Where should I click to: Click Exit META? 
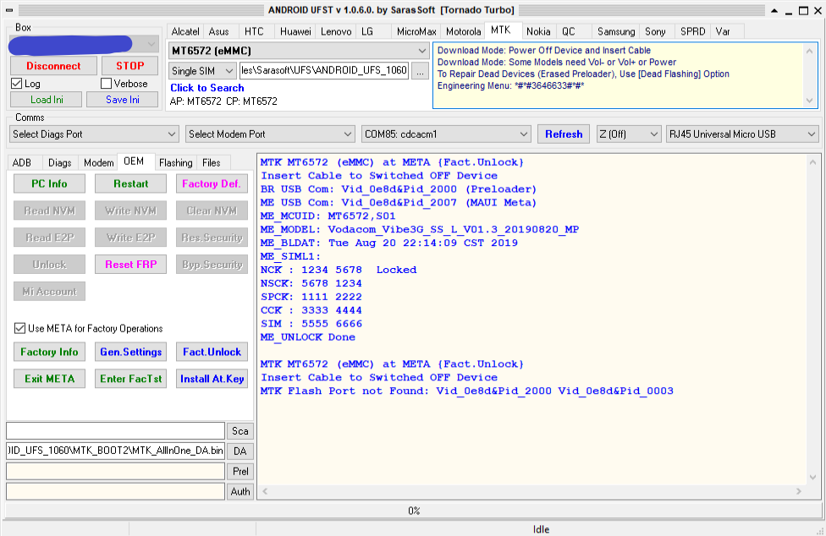(x=50, y=379)
